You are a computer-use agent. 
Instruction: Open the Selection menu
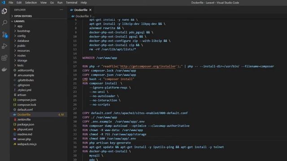(31, 3)
